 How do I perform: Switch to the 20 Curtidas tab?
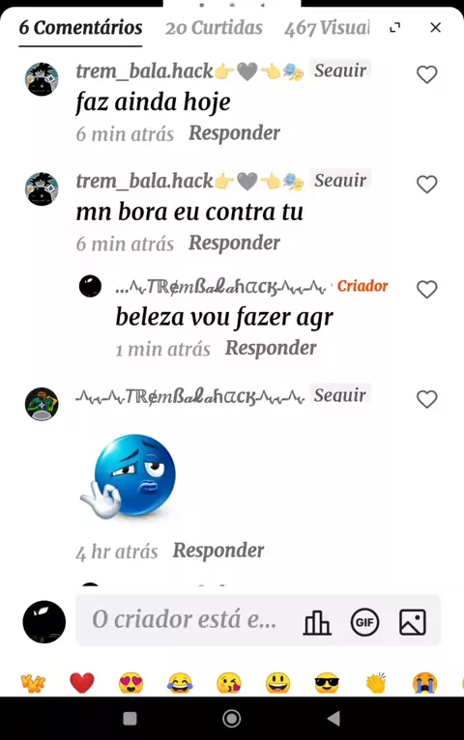coord(214,28)
